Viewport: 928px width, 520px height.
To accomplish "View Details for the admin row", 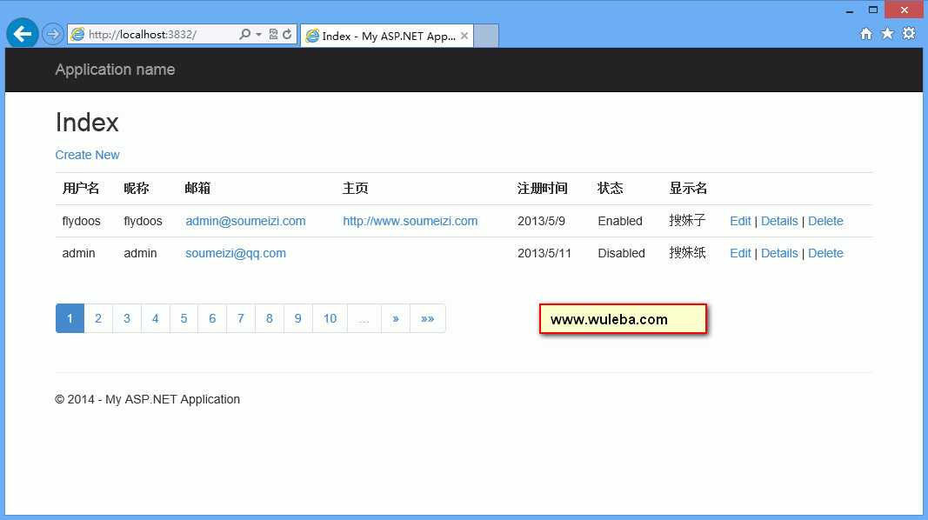I will click(x=779, y=253).
